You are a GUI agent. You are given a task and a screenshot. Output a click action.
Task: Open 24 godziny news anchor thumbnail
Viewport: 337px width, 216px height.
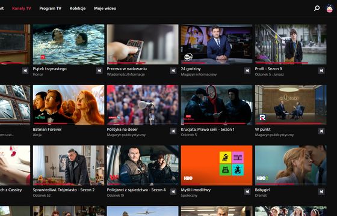point(217,44)
